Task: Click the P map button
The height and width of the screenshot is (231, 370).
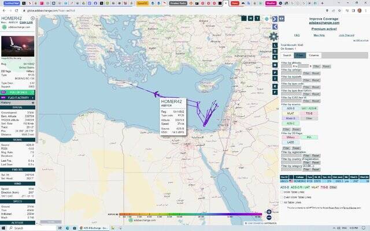Action: (275, 72)
